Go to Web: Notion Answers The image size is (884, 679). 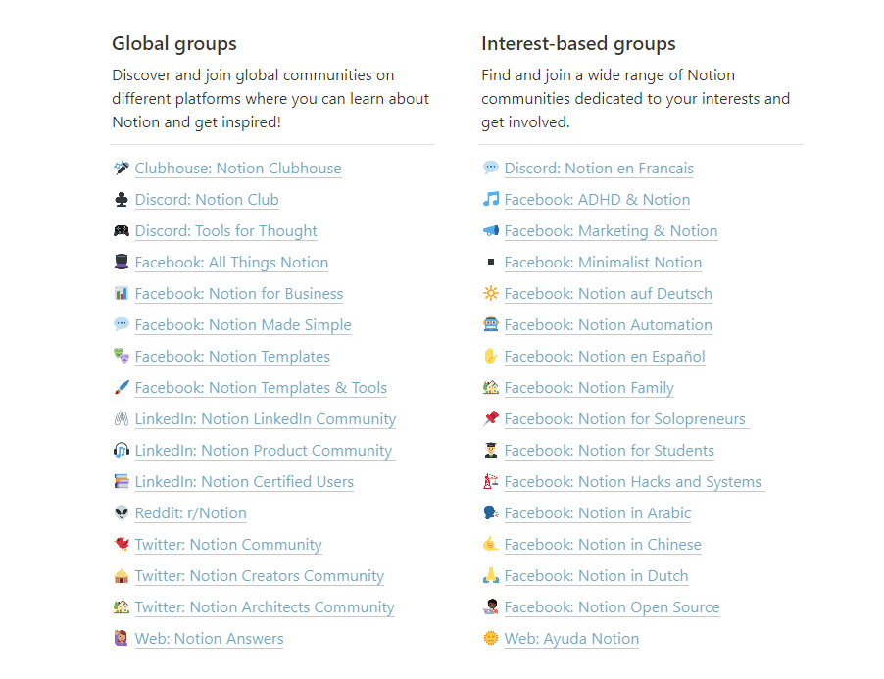(x=209, y=639)
